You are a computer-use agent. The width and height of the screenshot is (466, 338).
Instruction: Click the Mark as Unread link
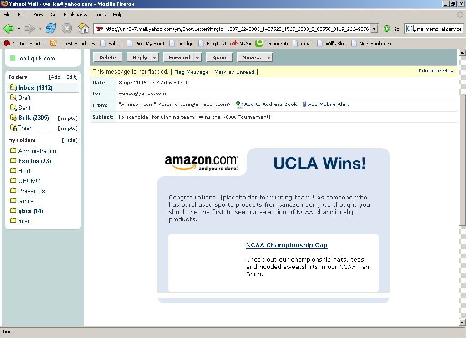(x=234, y=72)
